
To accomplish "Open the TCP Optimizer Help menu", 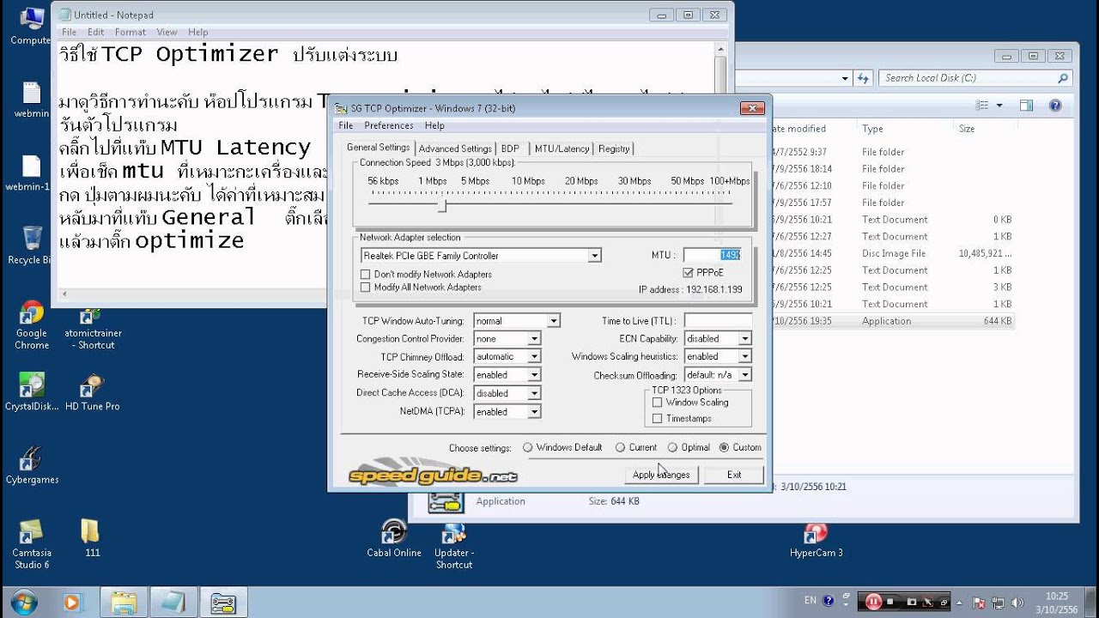I will pos(434,125).
